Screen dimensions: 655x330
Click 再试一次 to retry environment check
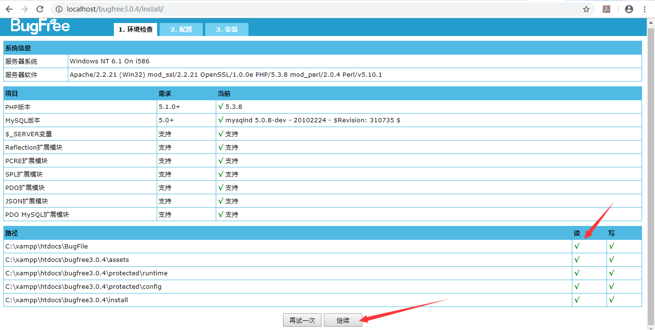tap(302, 320)
